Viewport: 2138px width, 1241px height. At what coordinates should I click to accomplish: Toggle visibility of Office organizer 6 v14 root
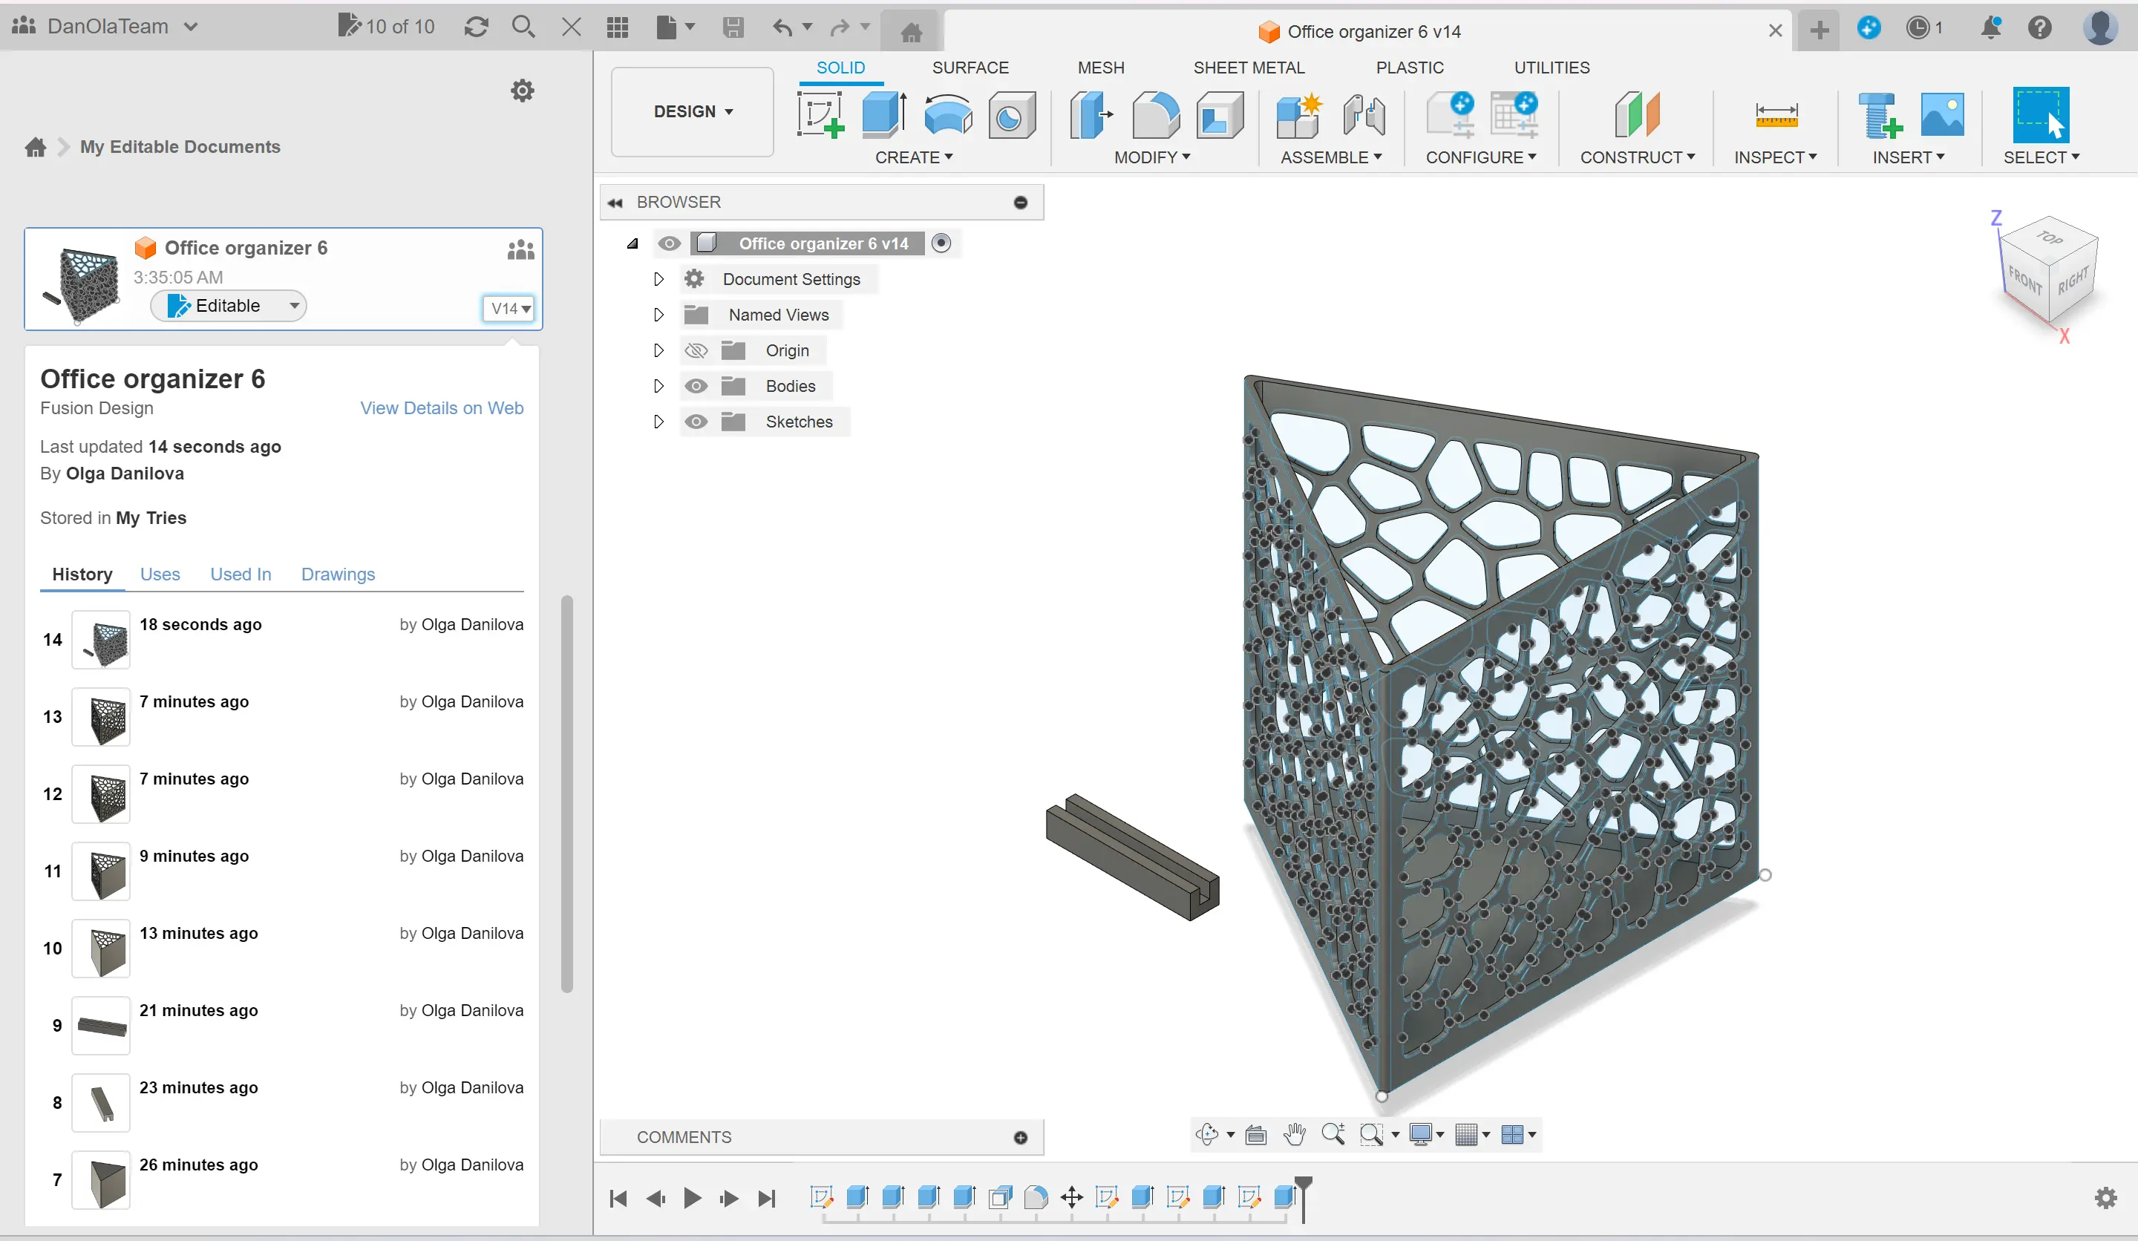coord(670,243)
